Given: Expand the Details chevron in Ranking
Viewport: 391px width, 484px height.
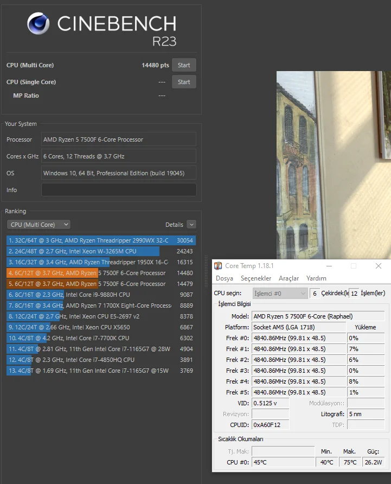Looking at the screenshot, I should [191, 225].
